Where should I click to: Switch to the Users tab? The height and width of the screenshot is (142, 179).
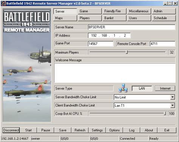coord(139,18)
